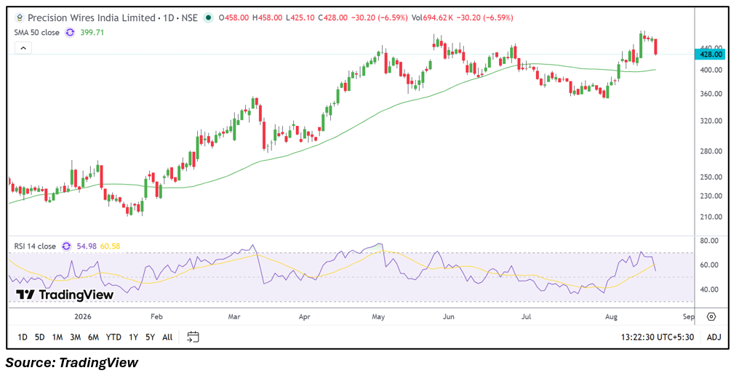
Task: Click the RSI value 54.98
Action: coord(87,246)
